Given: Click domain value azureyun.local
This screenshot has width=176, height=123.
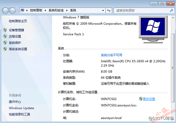Looking at the screenshot, I should (111, 118).
